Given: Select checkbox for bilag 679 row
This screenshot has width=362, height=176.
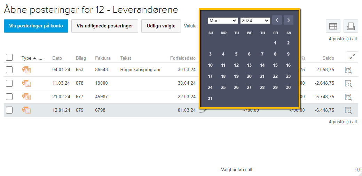Looking at the screenshot, I should 9,110.
